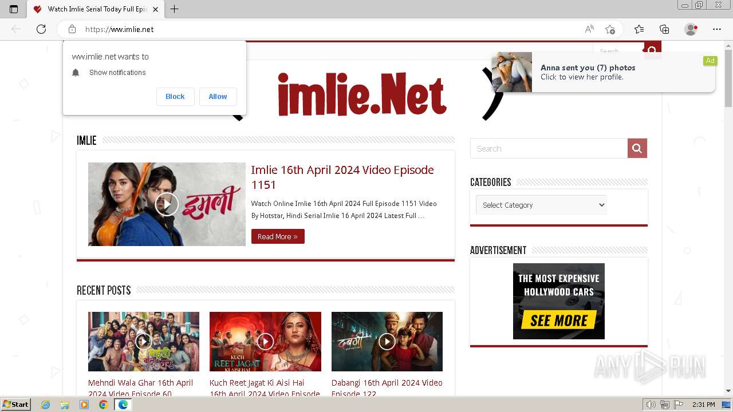Launch Internet Explorer from taskbar
The image size is (733, 412).
click(46, 405)
